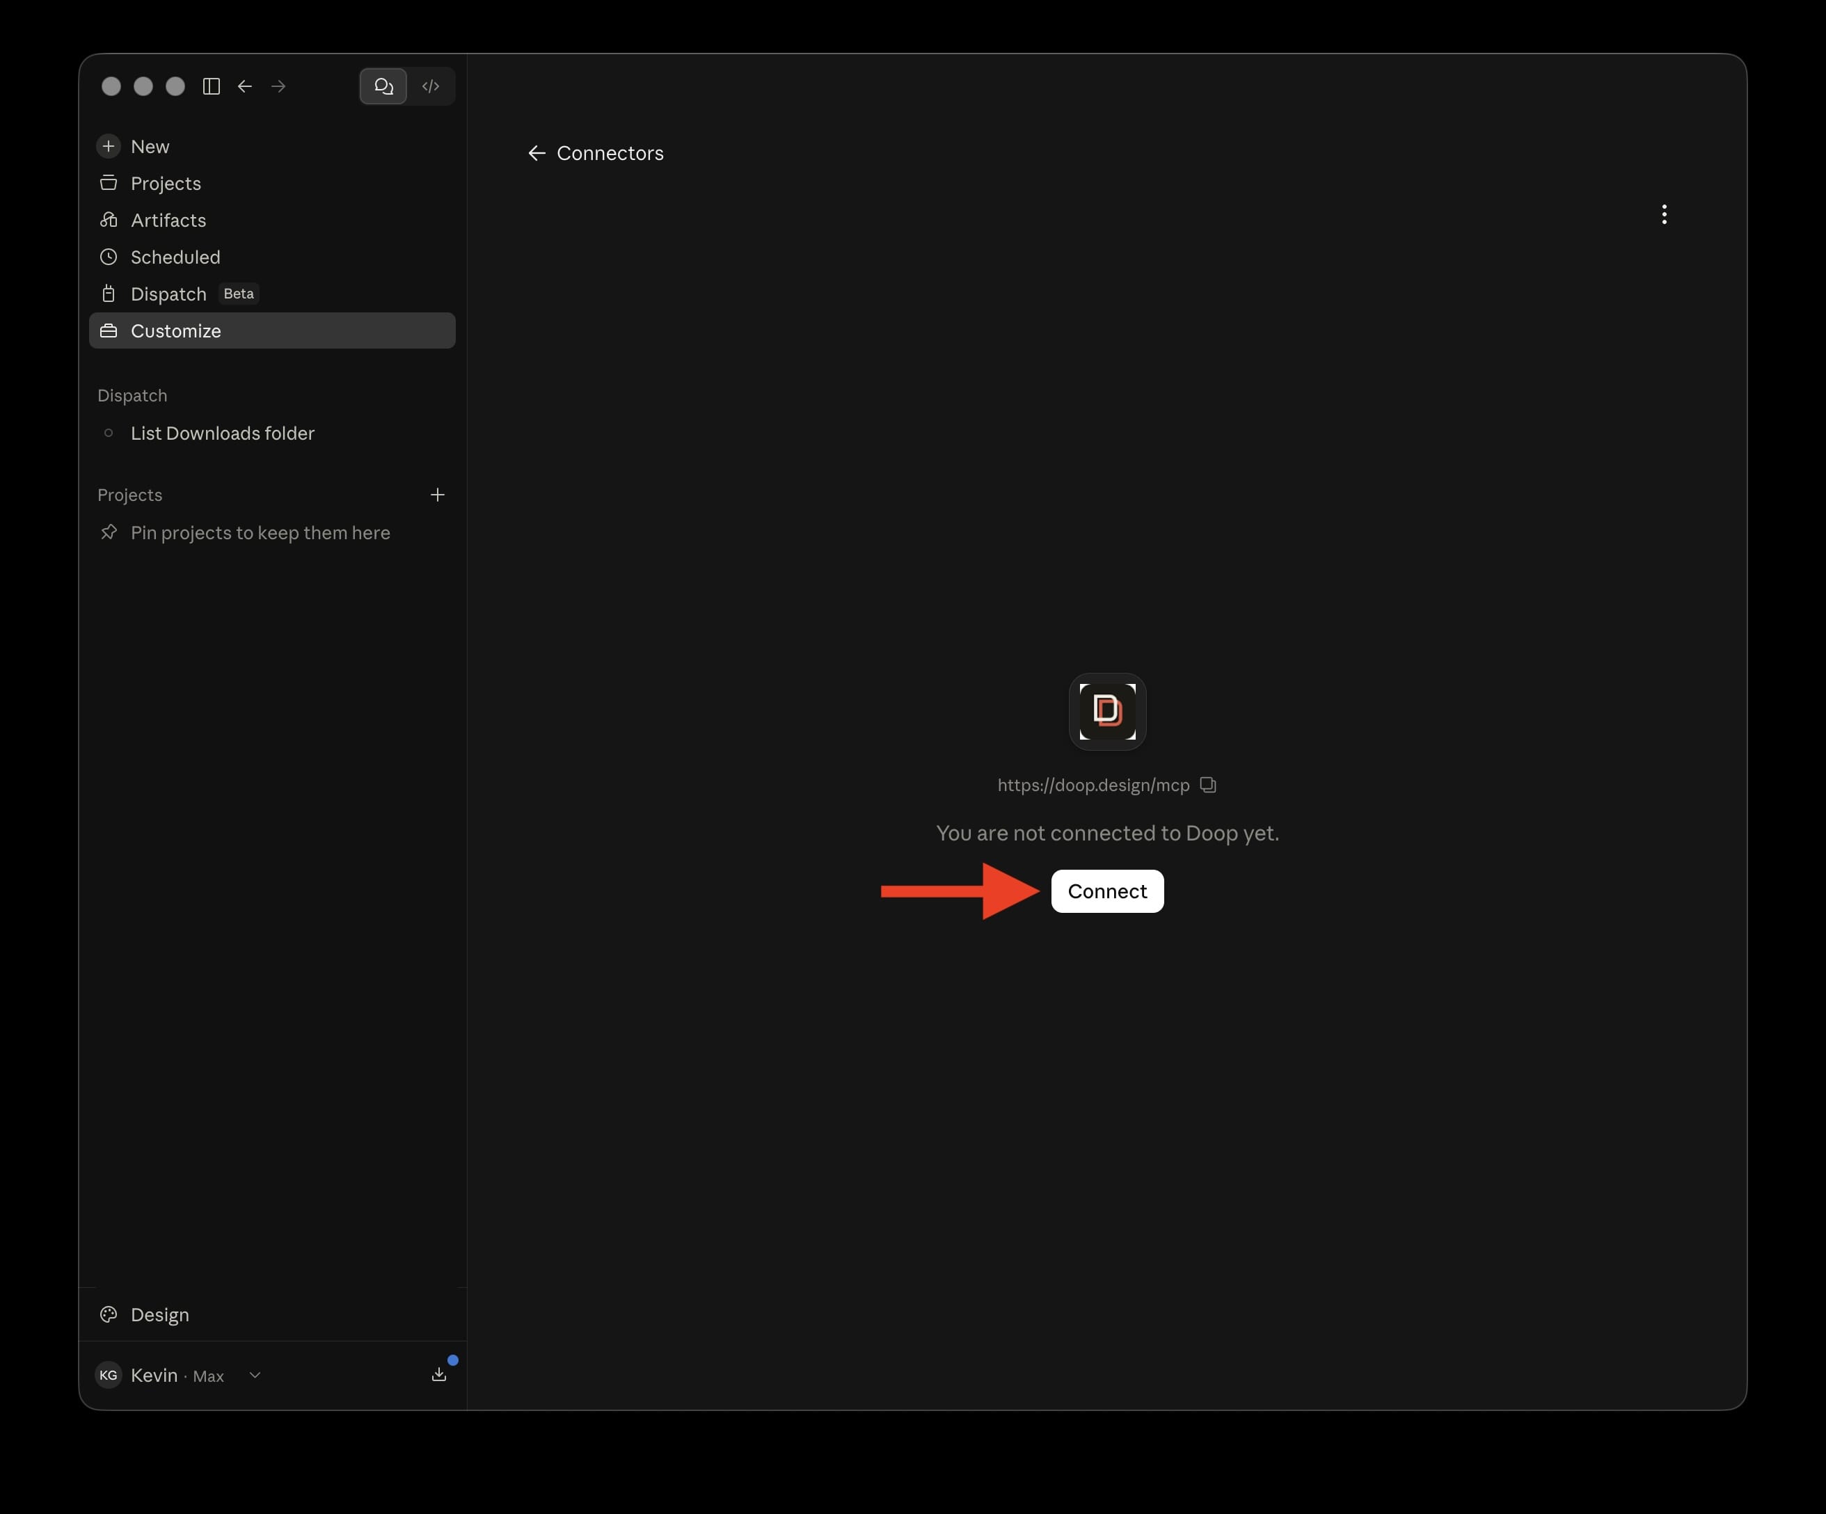
Task: Click the Kevin · Max account label
Action: [177, 1375]
